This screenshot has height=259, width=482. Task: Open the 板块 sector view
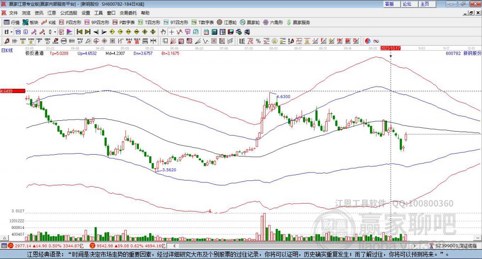(x=30, y=23)
